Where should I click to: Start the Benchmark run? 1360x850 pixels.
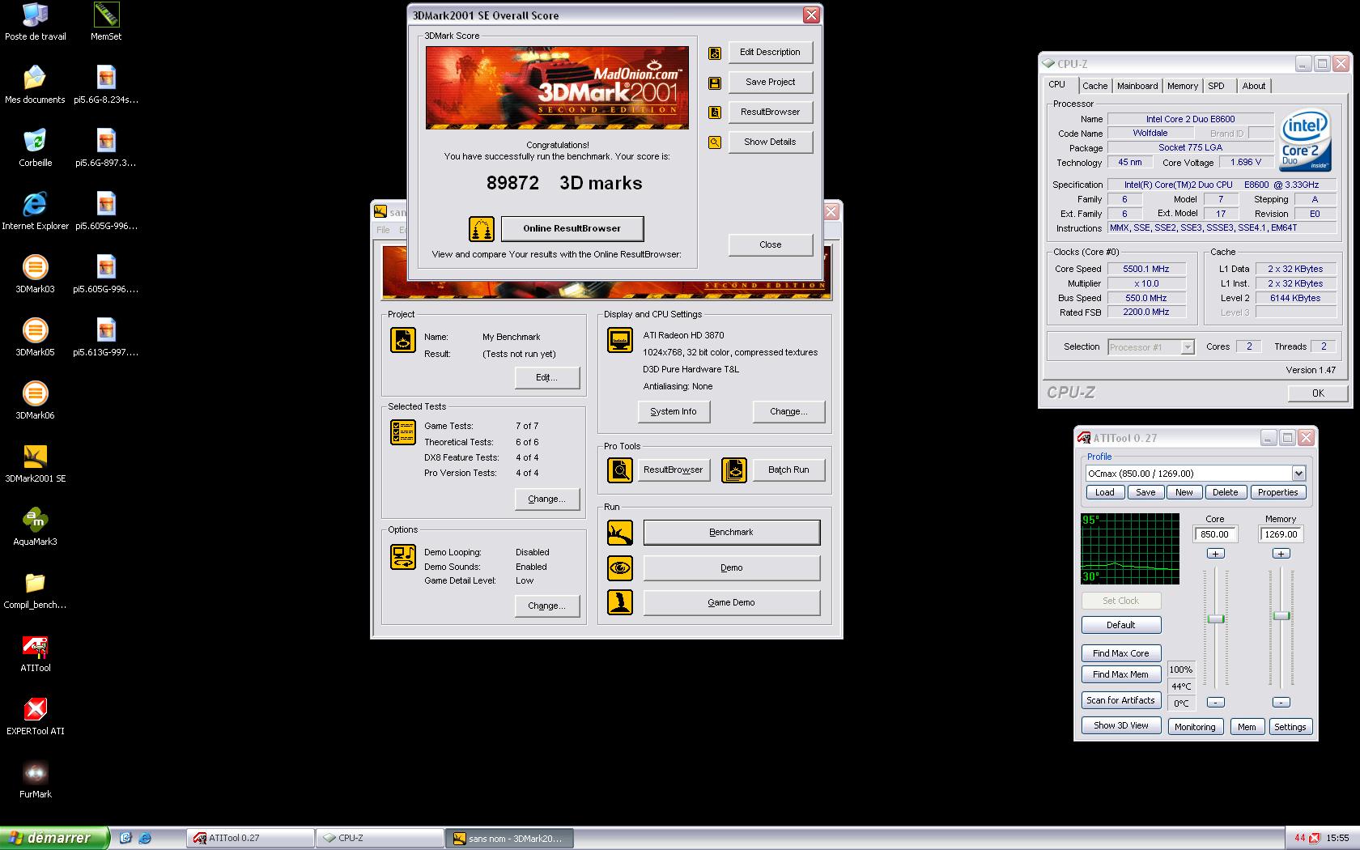point(731,533)
